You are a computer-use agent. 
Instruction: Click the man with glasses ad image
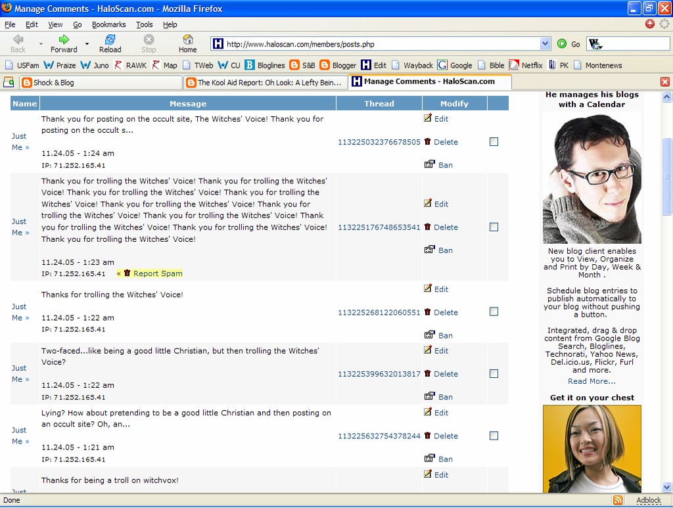592,179
